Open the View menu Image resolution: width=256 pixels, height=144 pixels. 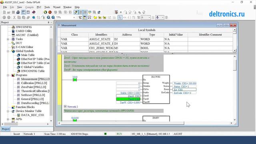20,7
